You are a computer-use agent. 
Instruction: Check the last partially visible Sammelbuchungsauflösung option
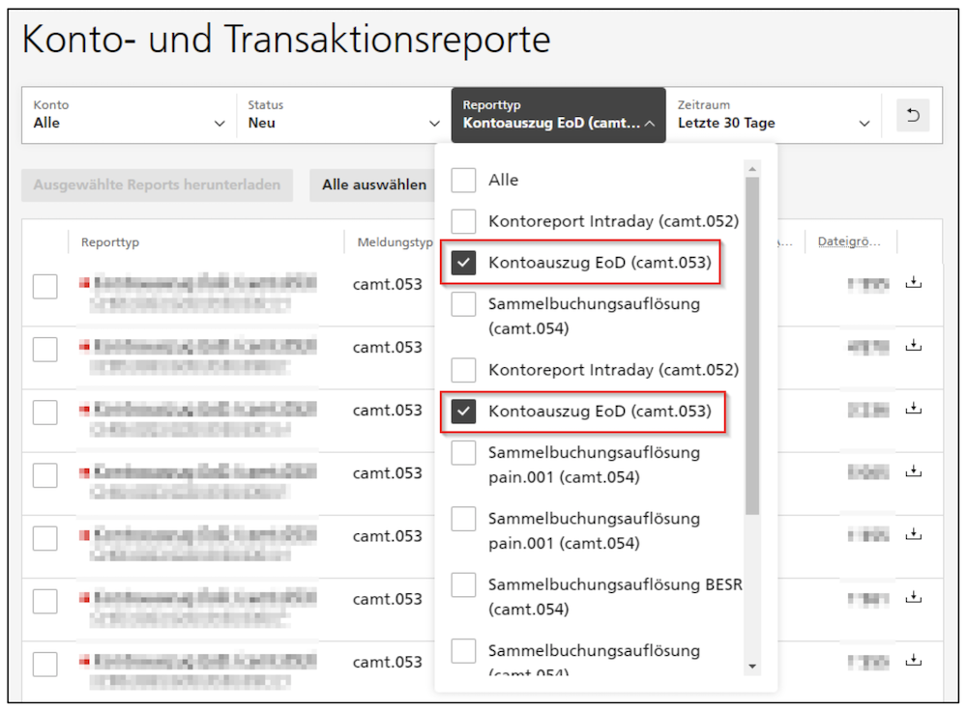[x=463, y=650]
